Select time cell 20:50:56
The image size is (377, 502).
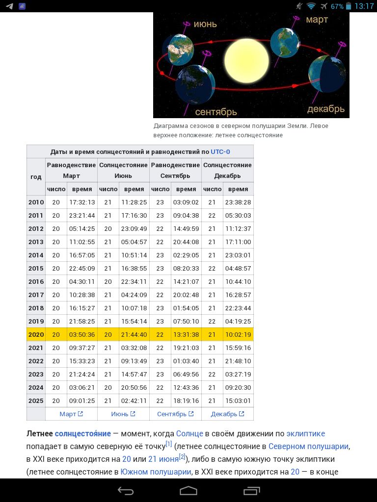tap(134, 388)
